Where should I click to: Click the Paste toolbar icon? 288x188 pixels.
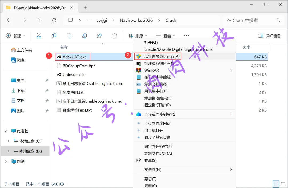[x=69, y=36]
